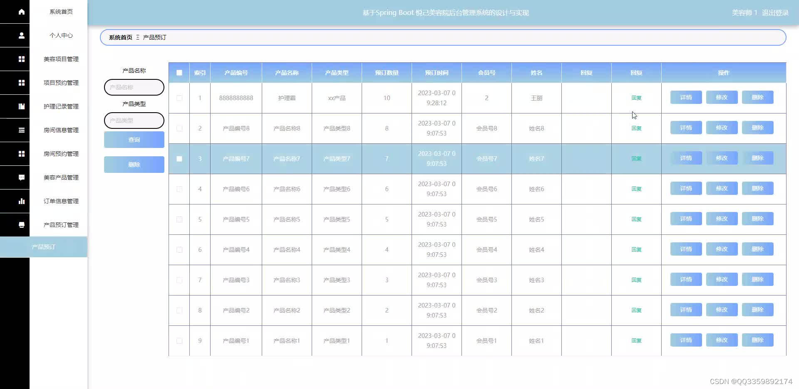Click the grid icon beside 项目预约管理
The width and height of the screenshot is (799, 389).
22,83
